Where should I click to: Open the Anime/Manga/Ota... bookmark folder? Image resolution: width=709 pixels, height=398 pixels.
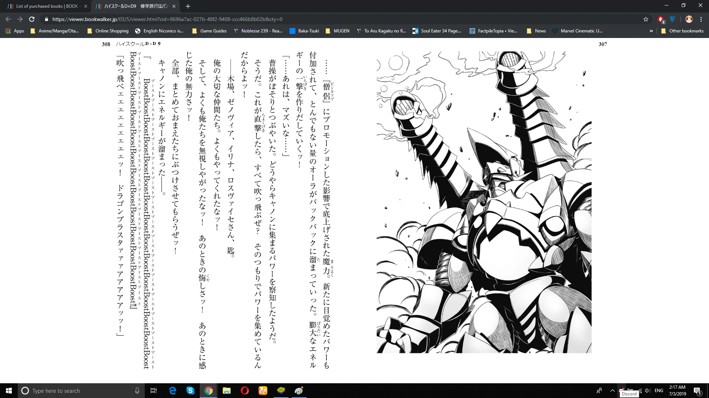tap(54, 31)
